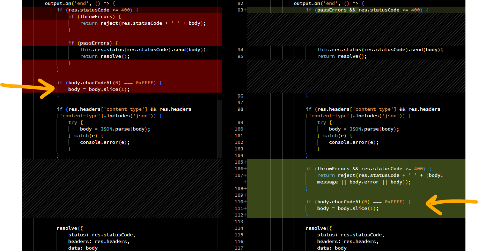This screenshot has height=251, width=478.
Task: Click line number 113 in the right gutter
Action: point(239,222)
